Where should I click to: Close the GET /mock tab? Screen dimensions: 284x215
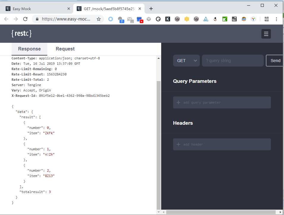(140, 9)
